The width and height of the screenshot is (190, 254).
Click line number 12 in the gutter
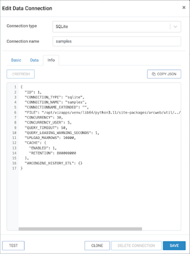point(14,143)
